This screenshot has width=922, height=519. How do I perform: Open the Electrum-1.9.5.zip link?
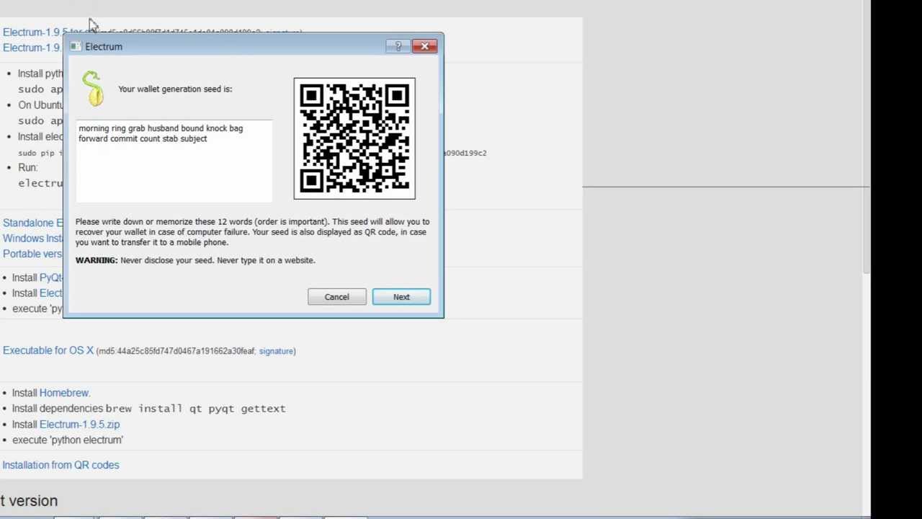79,425
